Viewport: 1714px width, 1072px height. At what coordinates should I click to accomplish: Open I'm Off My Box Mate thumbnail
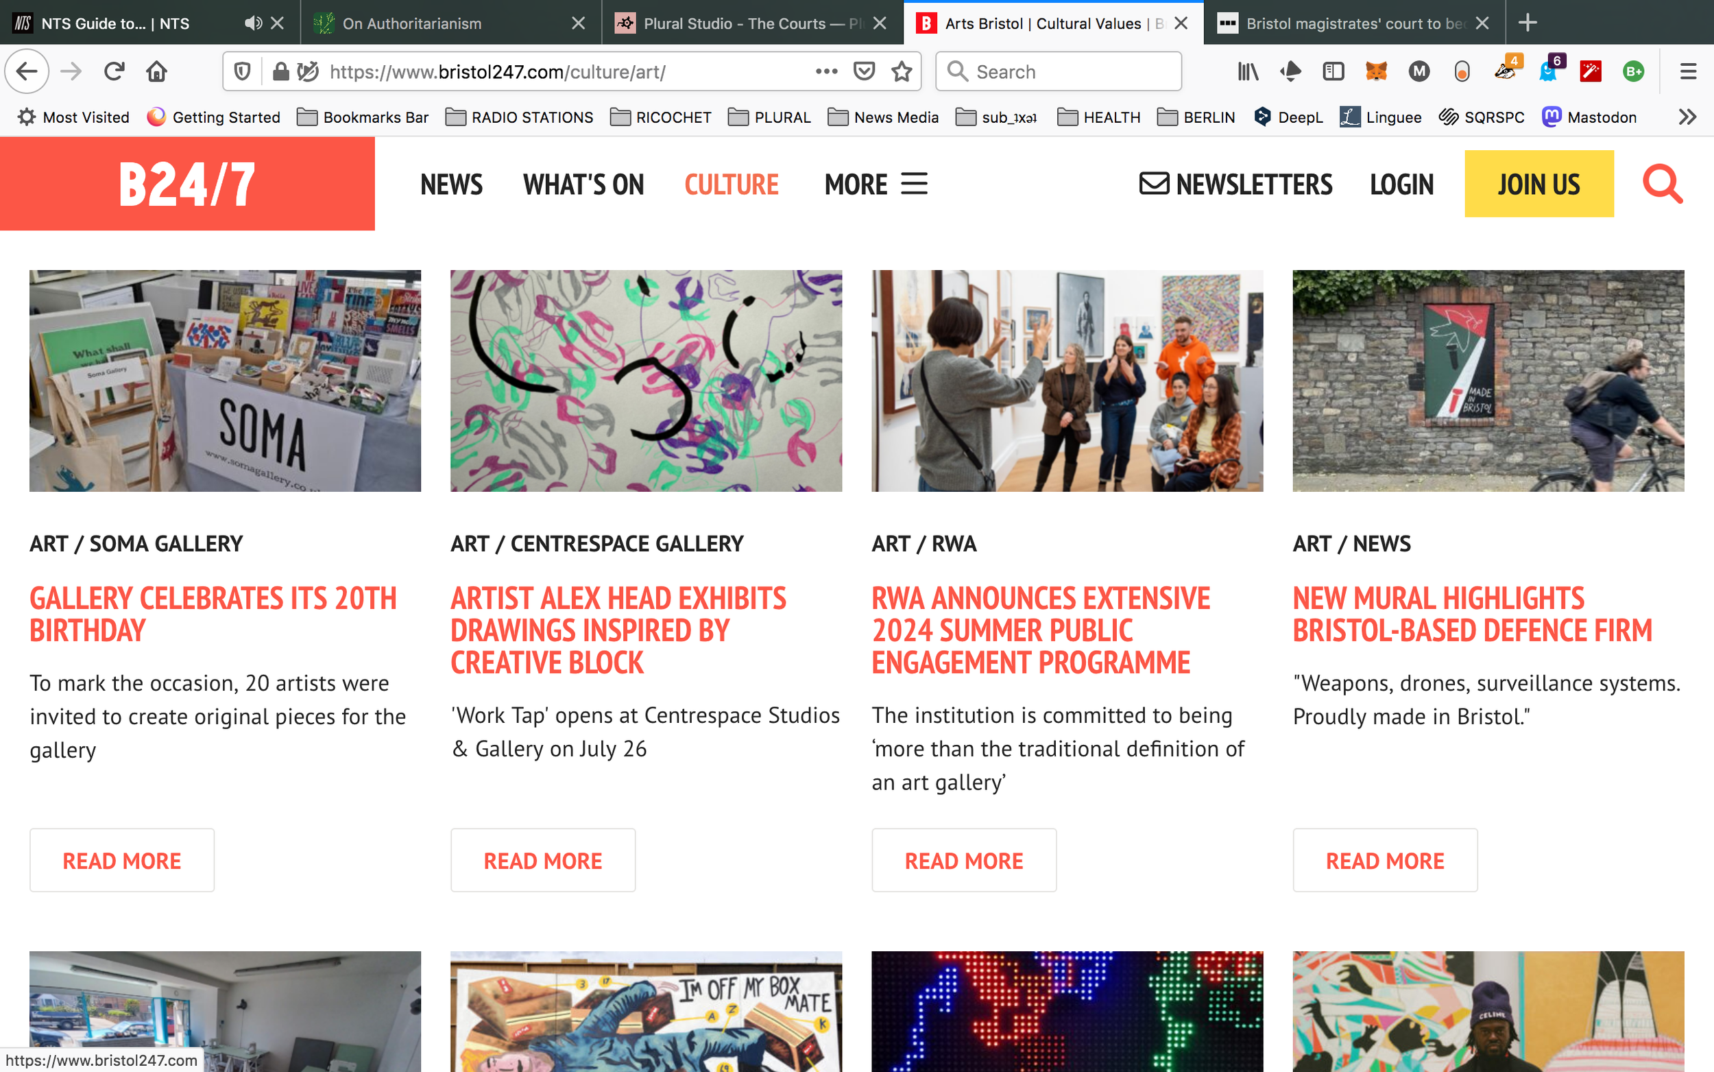647,1012
